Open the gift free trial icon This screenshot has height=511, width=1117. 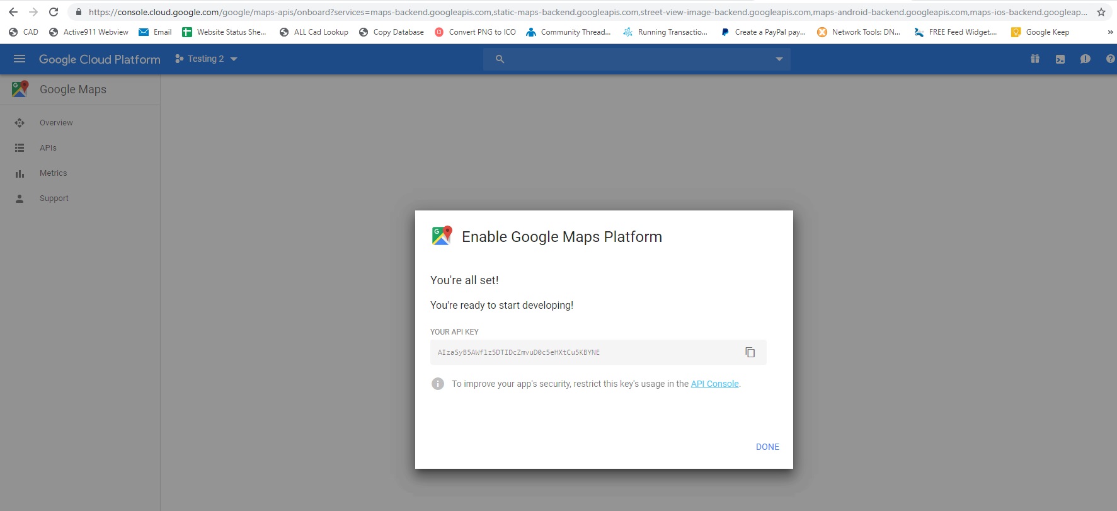pos(1035,59)
